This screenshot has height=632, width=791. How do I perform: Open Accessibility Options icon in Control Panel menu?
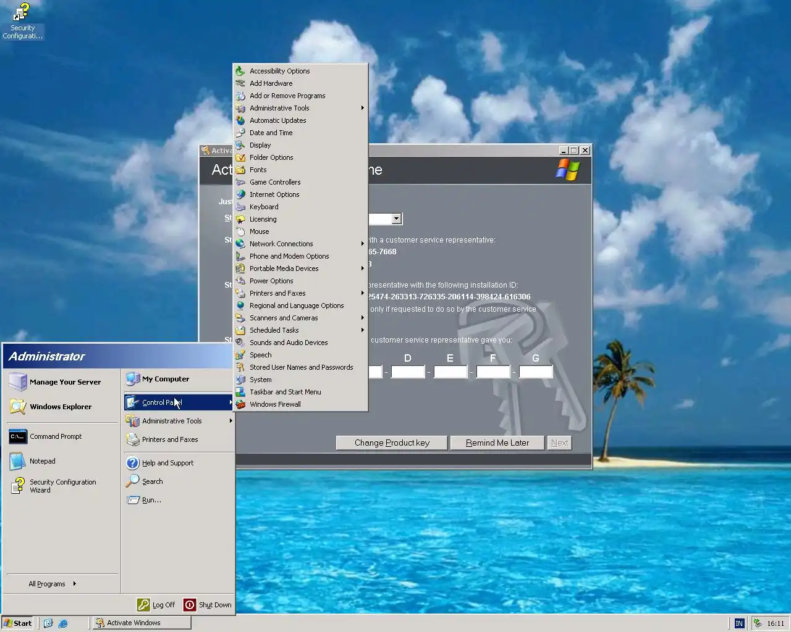(x=240, y=71)
